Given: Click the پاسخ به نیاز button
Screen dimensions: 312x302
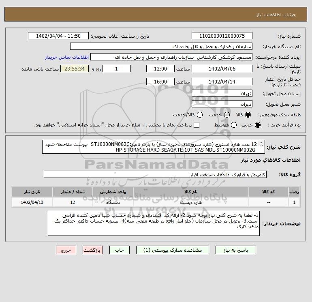Looking at the screenshot, I should [x=235, y=250].
